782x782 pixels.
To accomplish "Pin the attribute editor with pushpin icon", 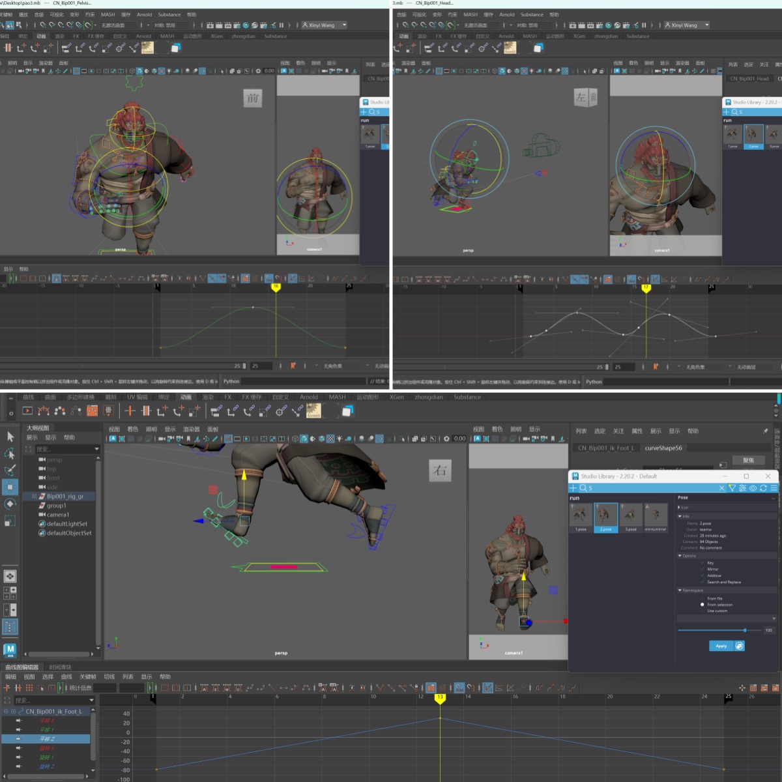I will [766, 431].
